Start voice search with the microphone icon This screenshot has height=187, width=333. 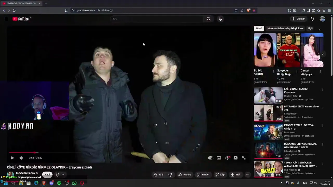220,19
